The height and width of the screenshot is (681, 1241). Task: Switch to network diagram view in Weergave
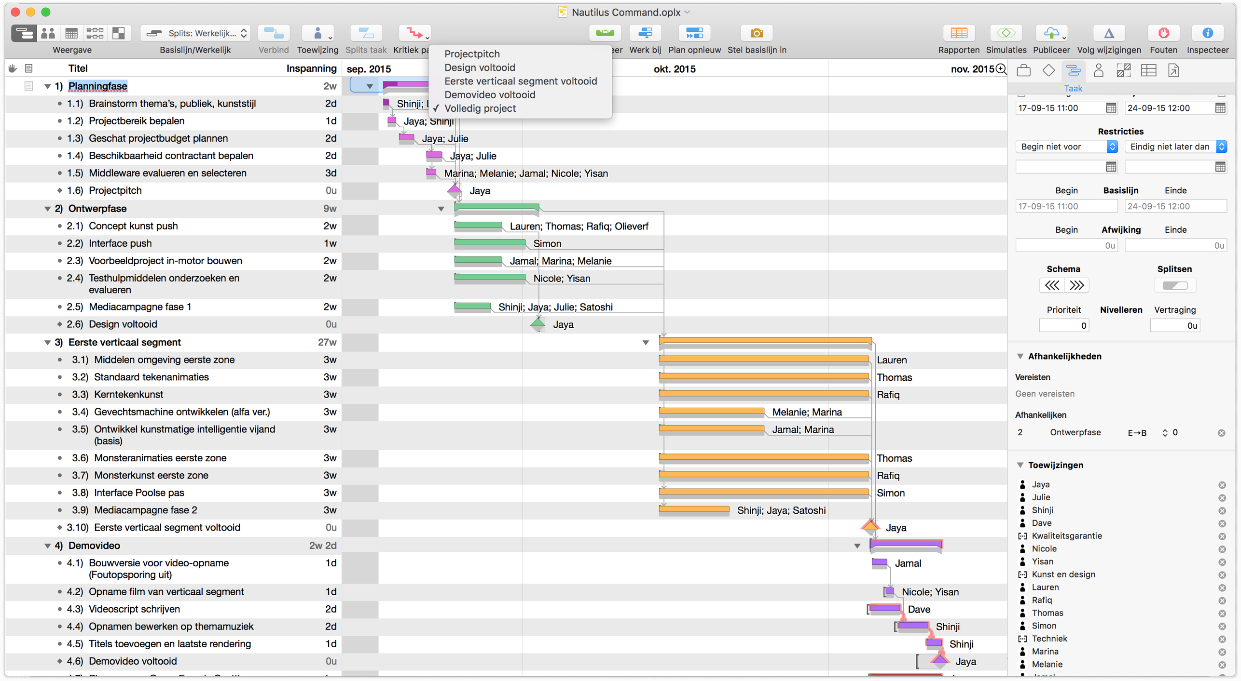pos(95,33)
